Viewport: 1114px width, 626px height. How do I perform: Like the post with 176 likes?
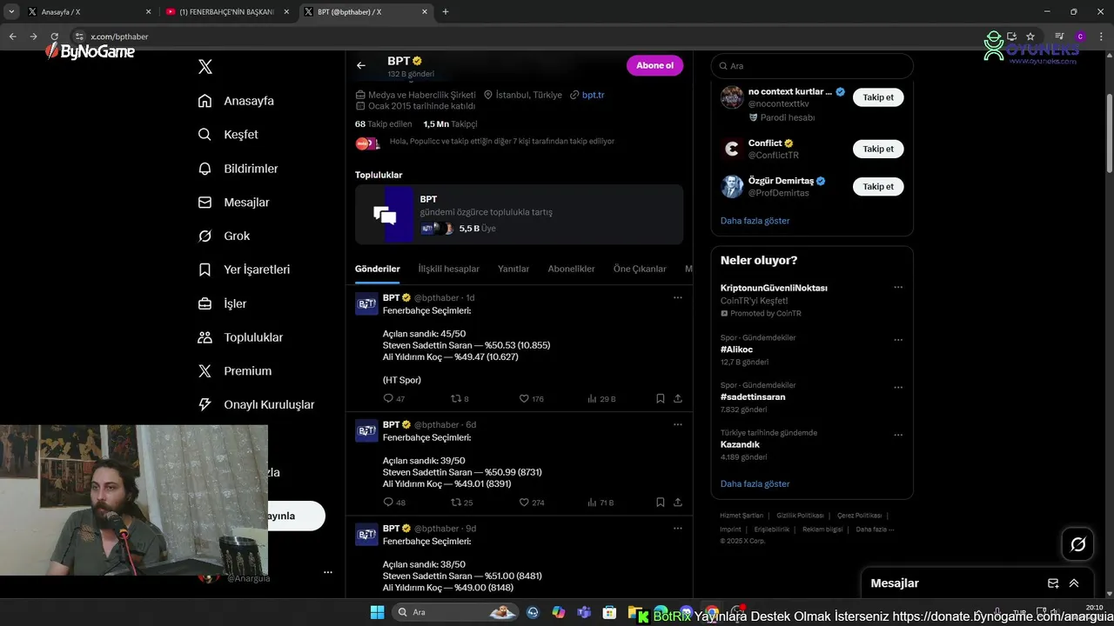point(524,398)
